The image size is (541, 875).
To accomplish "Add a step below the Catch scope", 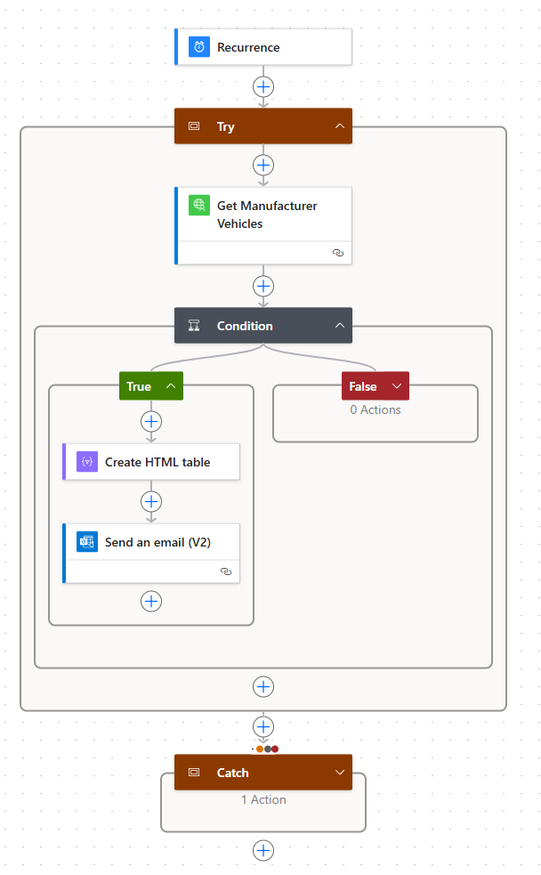I will pos(263,851).
